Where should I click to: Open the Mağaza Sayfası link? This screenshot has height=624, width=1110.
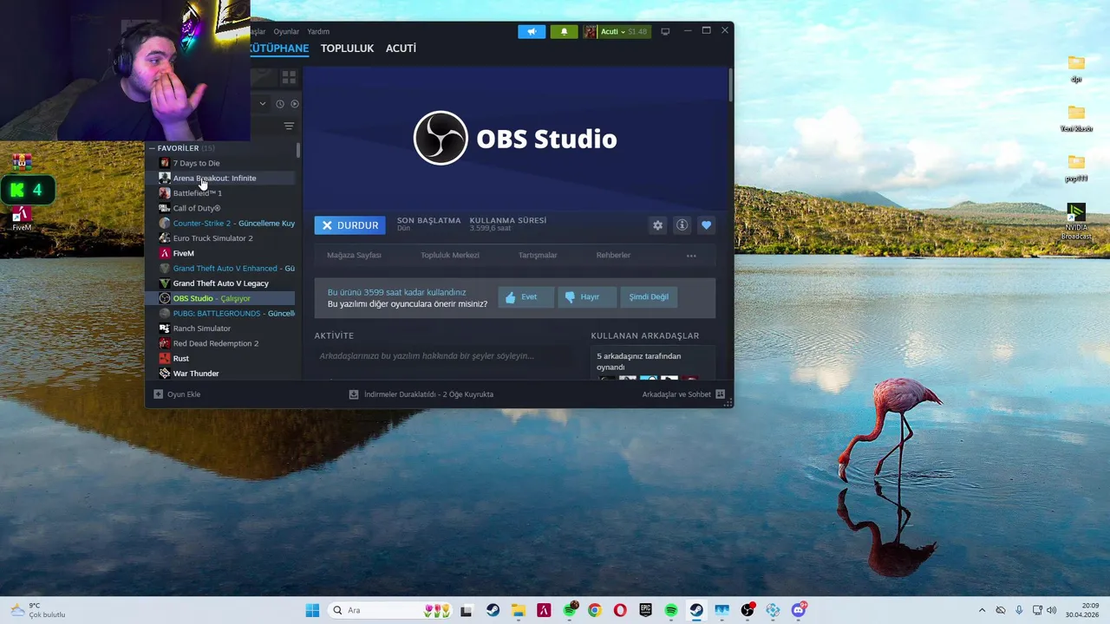click(x=354, y=256)
